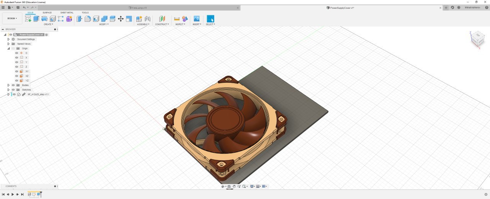Choose the Revolve tool in the toolbar
Image resolution: width=490 pixels, height=199 pixels.
coord(44,19)
